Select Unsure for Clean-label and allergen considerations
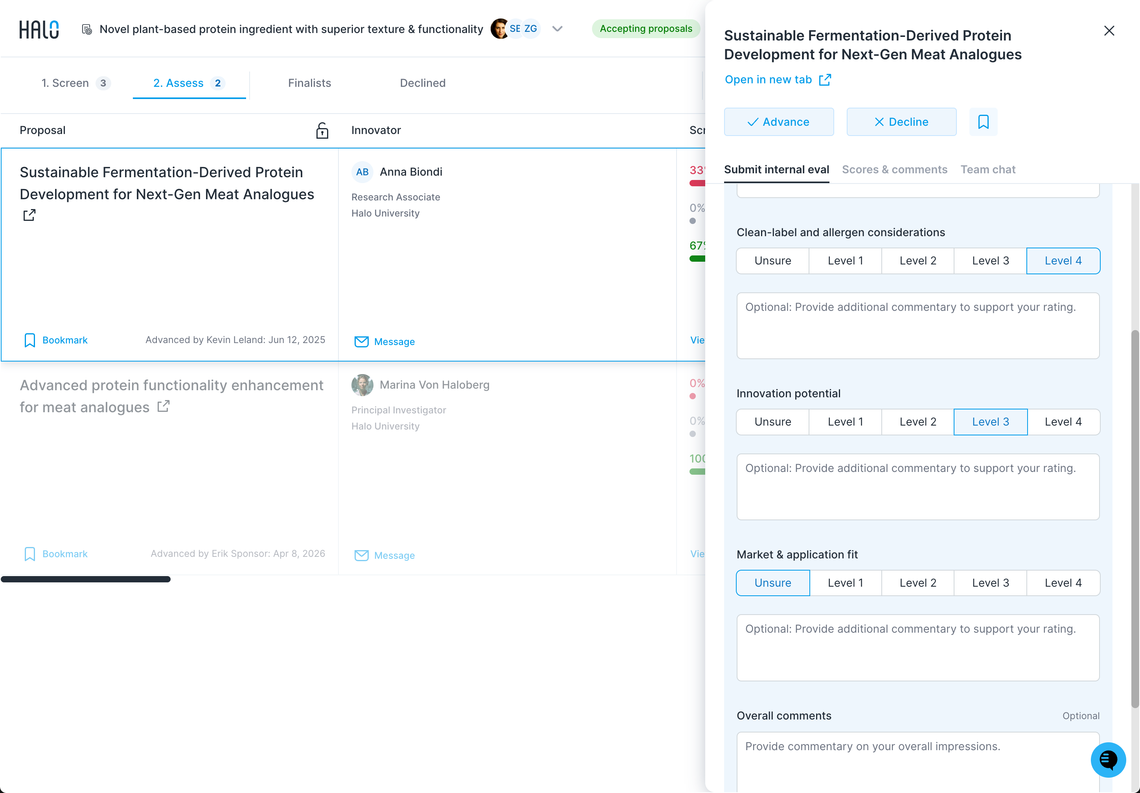This screenshot has width=1140, height=793. click(772, 261)
